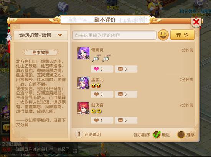View 骨精灵's avatar profile

click(83, 53)
